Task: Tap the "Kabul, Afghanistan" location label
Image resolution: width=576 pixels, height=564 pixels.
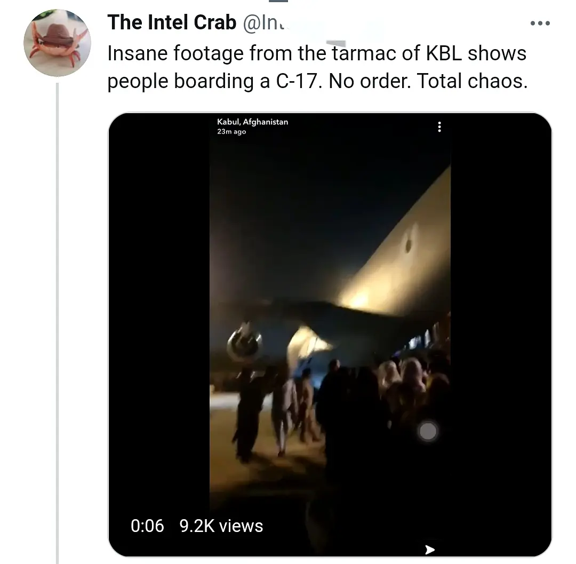Action: pyautogui.click(x=252, y=122)
